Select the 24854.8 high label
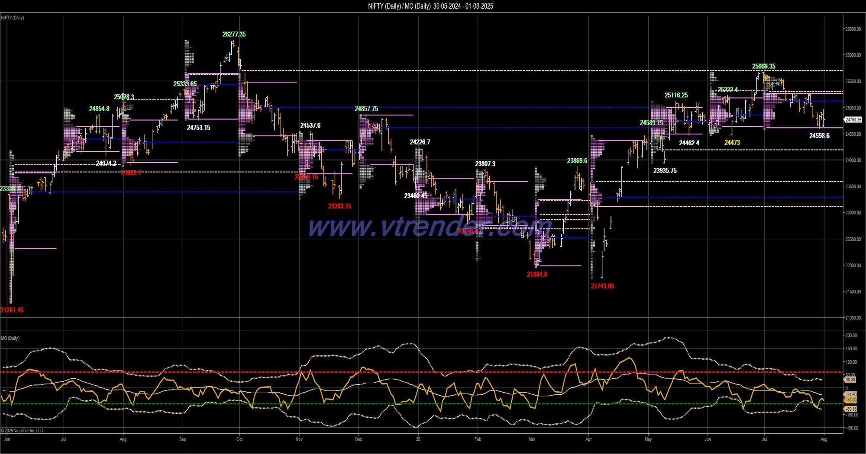Screen dimensions: 866x454 click(99, 109)
